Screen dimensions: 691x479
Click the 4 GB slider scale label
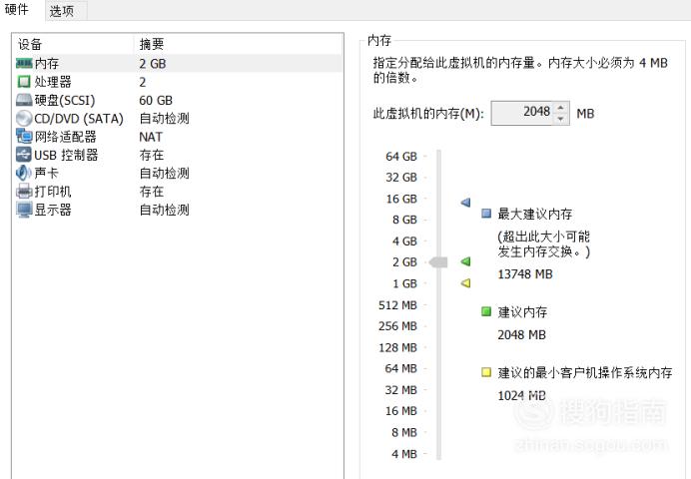coord(404,241)
